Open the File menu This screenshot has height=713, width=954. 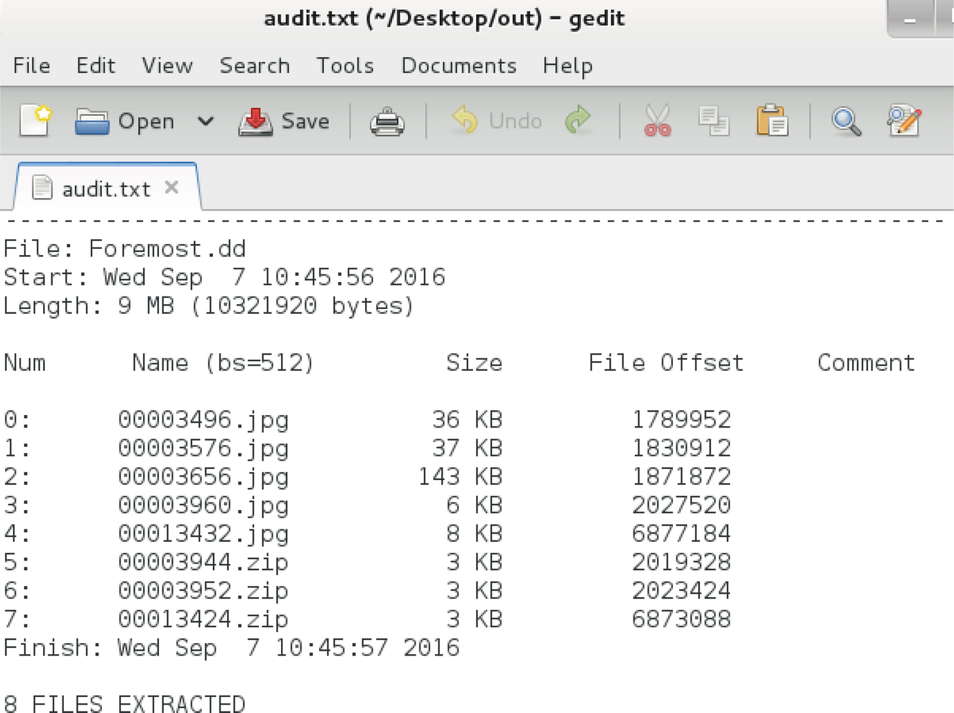click(32, 66)
